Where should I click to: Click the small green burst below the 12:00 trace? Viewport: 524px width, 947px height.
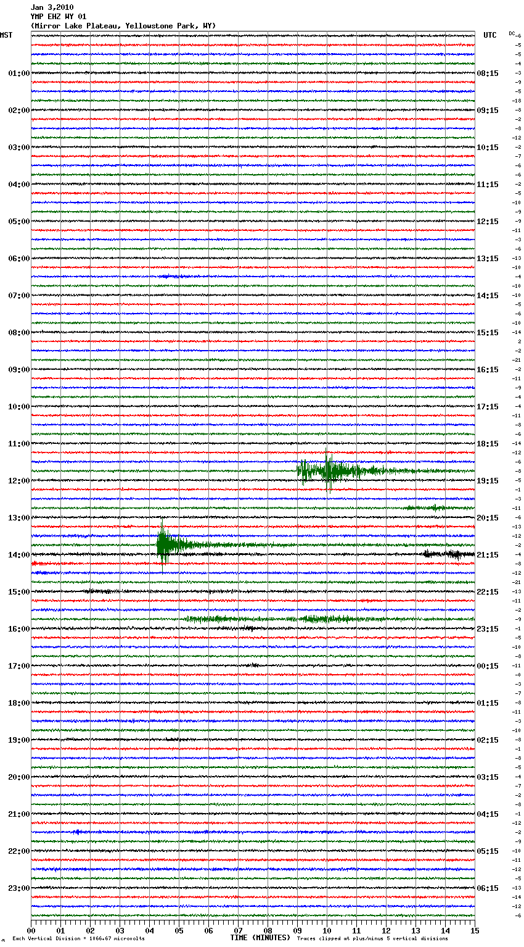428,508
